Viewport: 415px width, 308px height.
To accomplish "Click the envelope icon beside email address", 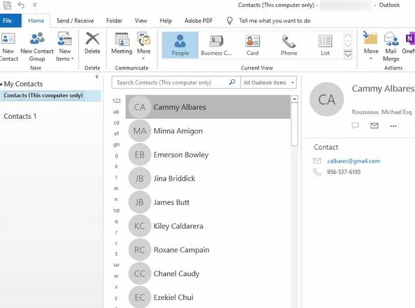I will [x=317, y=161].
